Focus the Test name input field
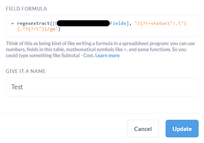This screenshot has width=204, height=143. 102,87
